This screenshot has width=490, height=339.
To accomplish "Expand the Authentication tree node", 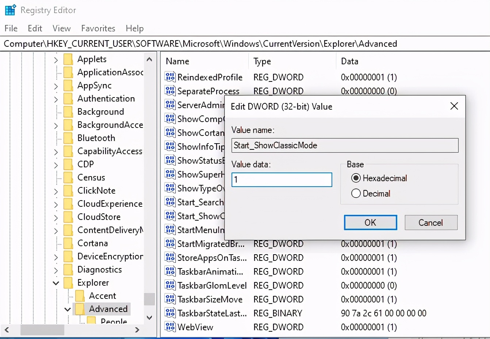I will [55, 99].
